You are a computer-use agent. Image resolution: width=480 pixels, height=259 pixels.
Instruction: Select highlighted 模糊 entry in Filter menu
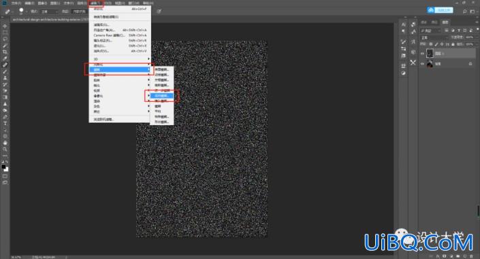(x=120, y=70)
